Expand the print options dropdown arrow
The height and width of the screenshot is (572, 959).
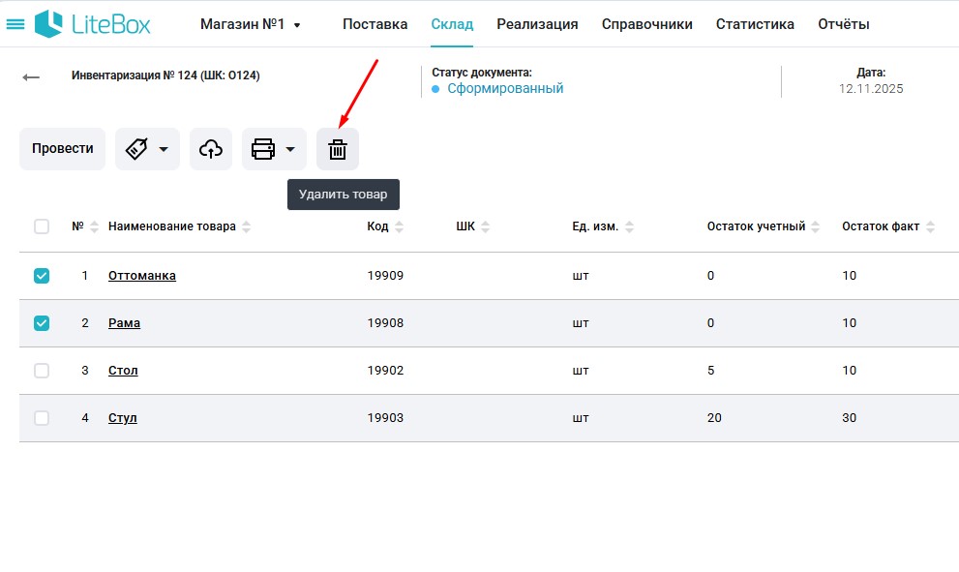click(290, 149)
